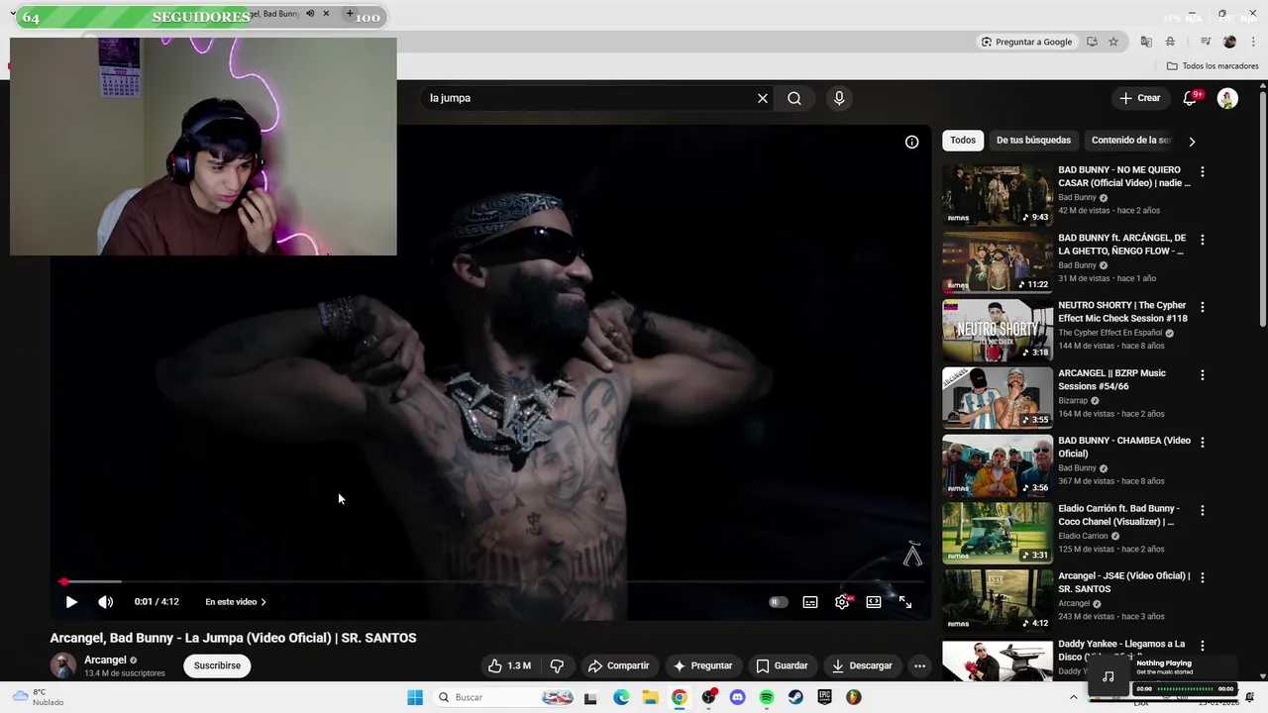This screenshot has width=1268, height=713.
Task: Bookmark this page with star icon
Action: (1113, 42)
